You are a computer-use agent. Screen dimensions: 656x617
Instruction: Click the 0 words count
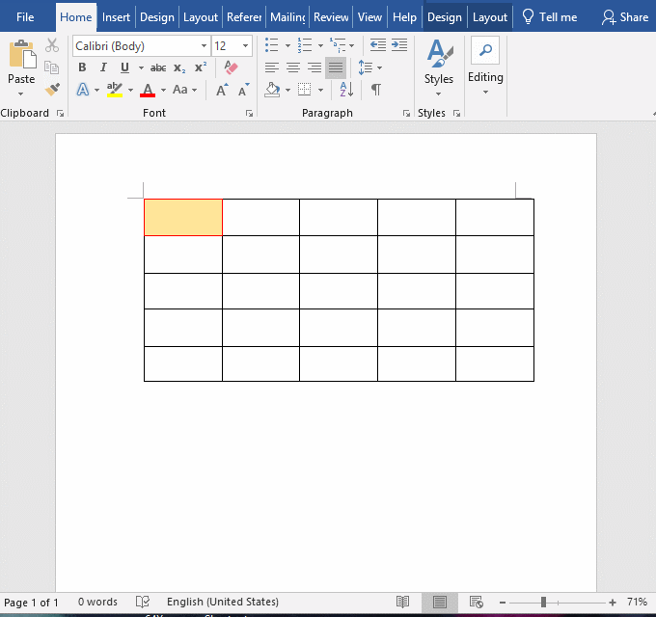tap(97, 602)
